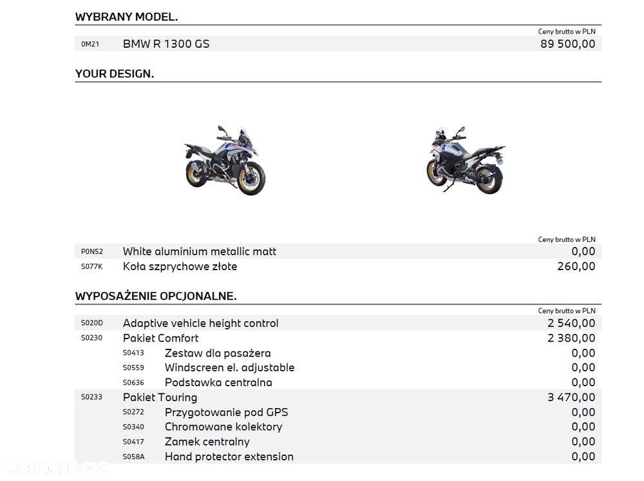Click the 0,00 price for Zamek centralny

(x=583, y=442)
